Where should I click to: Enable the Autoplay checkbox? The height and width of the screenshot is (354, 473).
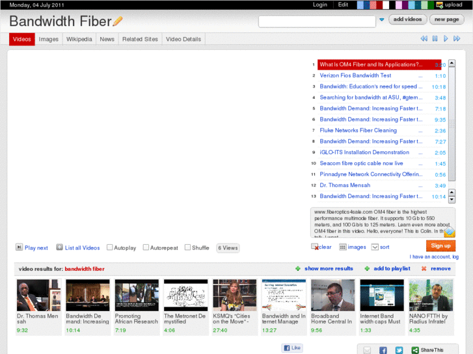click(x=110, y=247)
